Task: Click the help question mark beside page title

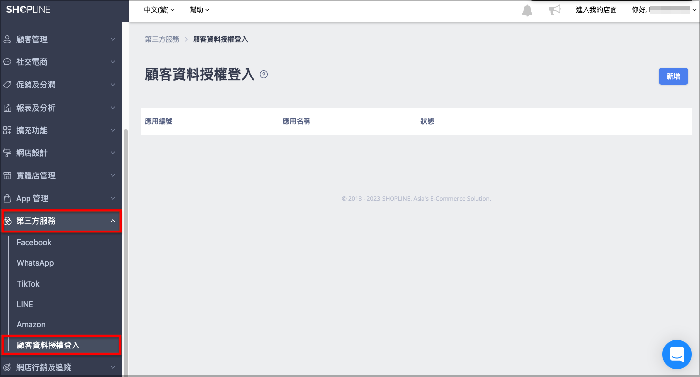Action: tap(264, 75)
